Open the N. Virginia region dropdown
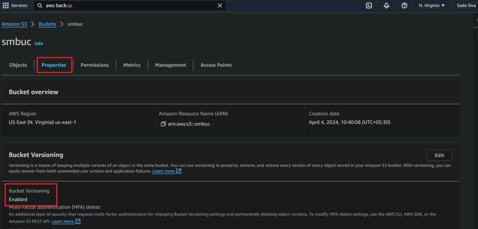This screenshot has width=478, height=229. [x=432, y=6]
